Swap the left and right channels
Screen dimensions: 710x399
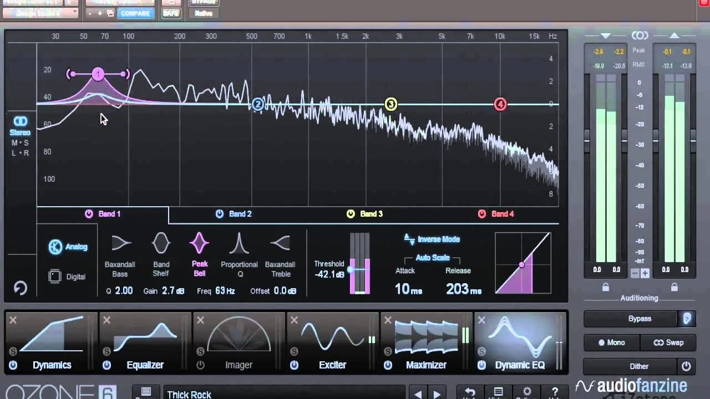pyautogui.click(x=668, y=342)
